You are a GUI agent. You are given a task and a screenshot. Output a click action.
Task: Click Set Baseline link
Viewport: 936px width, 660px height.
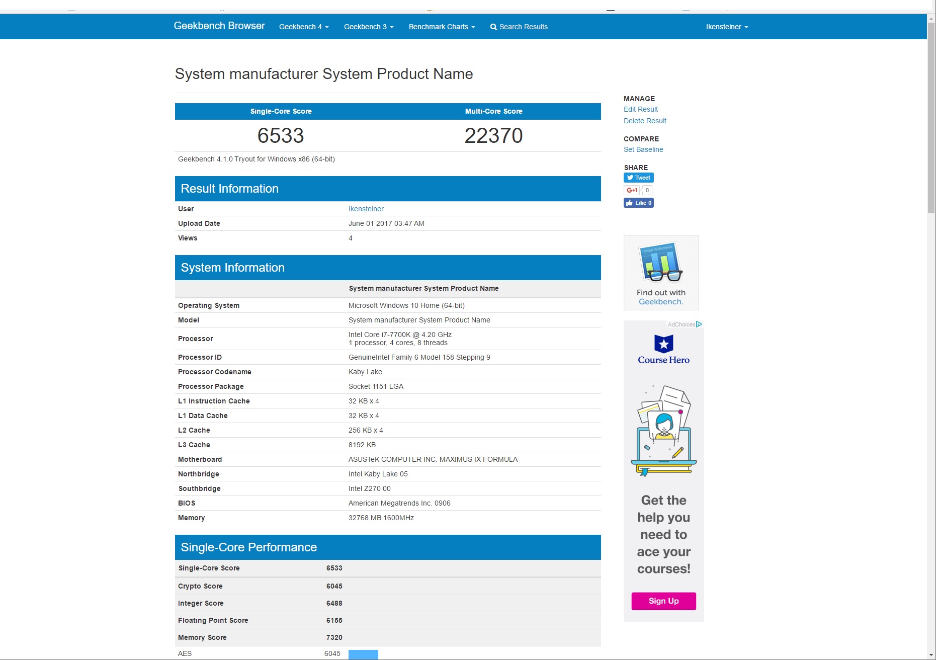point(643,149)
